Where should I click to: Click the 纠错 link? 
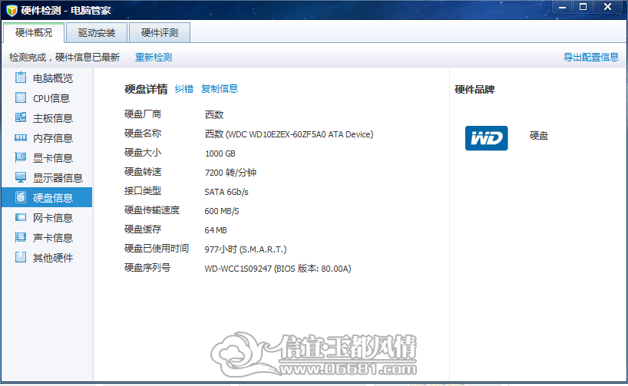[x=184, y=88]
